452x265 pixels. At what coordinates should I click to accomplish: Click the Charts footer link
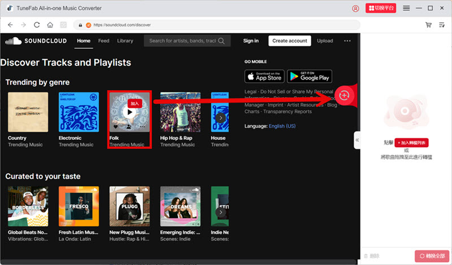click(x=251, y=112)
